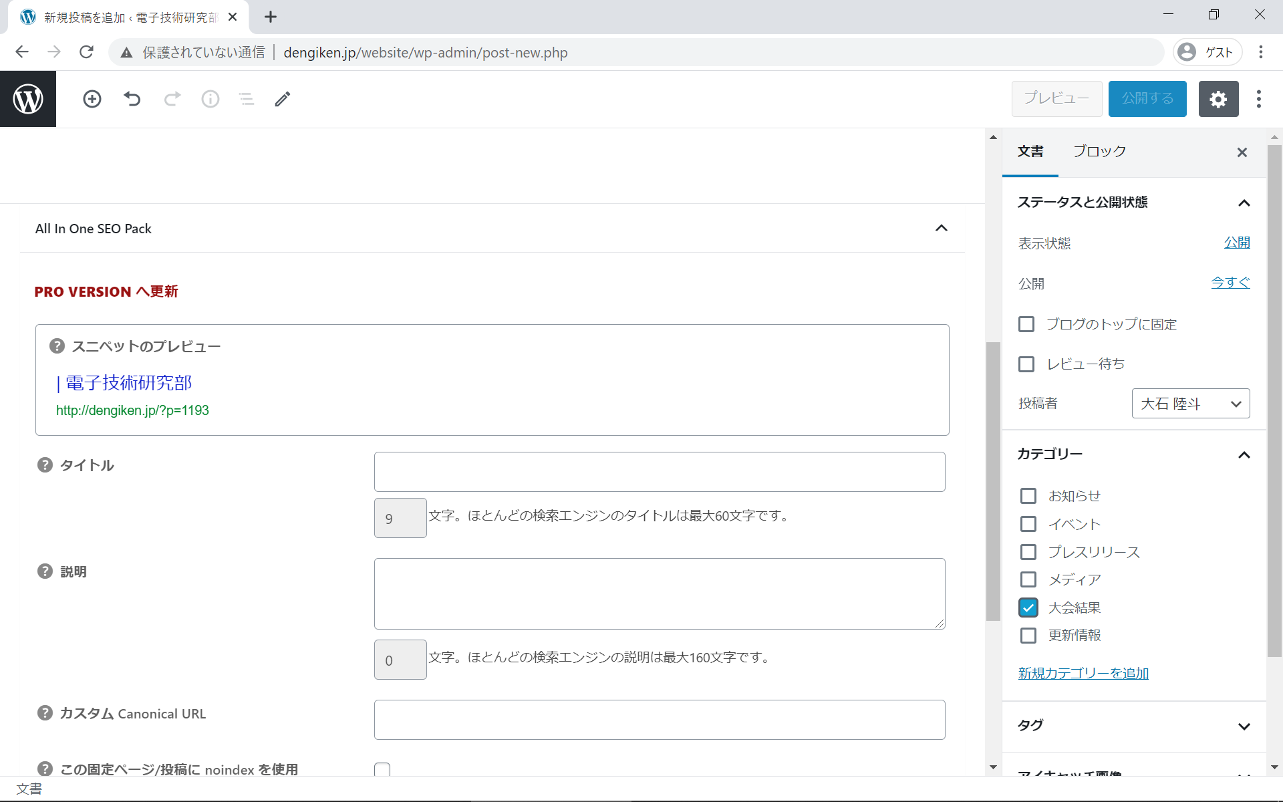Close the settings sidebar panel

[1242, 152]
